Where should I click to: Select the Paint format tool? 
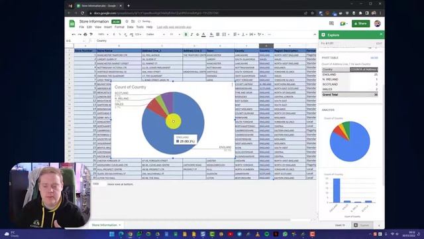[91, 35]
